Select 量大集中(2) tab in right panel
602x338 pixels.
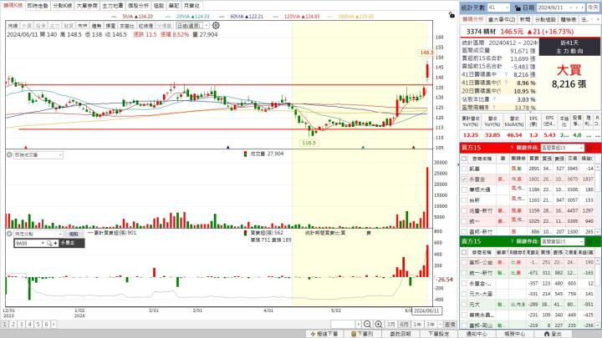[x=502, y=19]
